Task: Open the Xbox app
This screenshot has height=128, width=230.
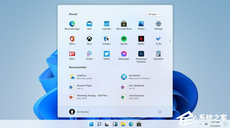Action: (x=89, y=40)
